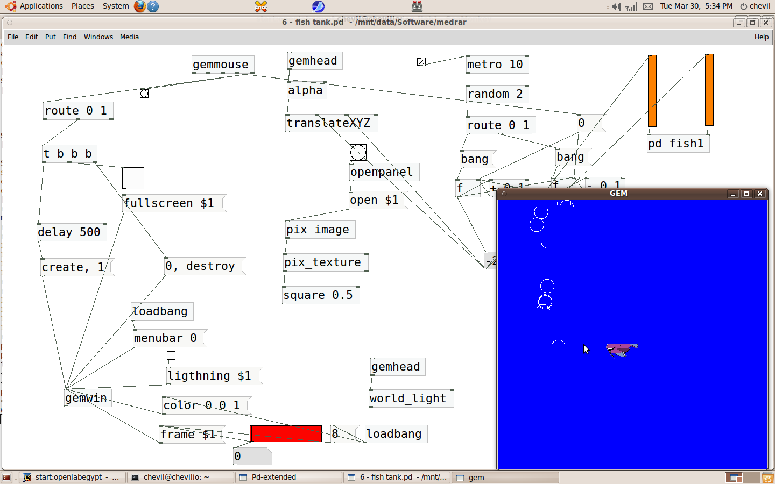
Task: Click the 'fullscreen $1' message box
Action: point(174,203)
